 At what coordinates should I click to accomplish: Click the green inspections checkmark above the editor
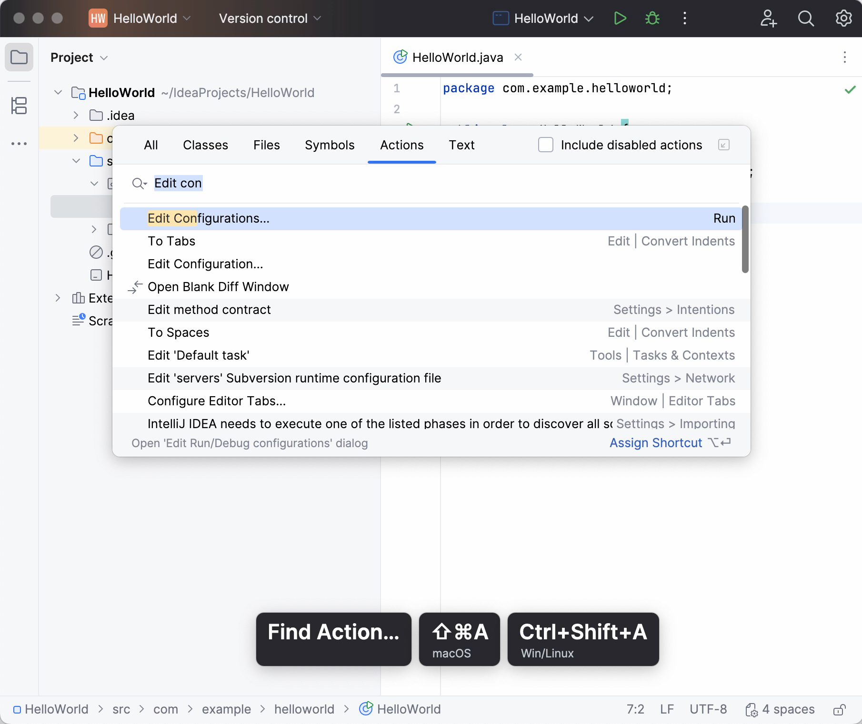pos(850,89)
